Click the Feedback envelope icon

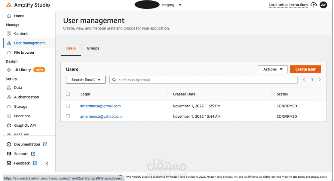(9, 163)
